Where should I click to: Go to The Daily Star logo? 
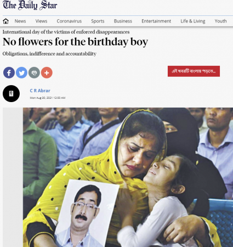pyautogui.click(x=30, y=5)
